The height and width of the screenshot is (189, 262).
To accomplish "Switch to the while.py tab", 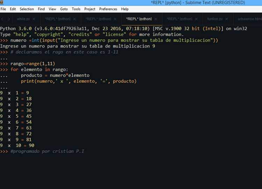I will coord(23,19).
